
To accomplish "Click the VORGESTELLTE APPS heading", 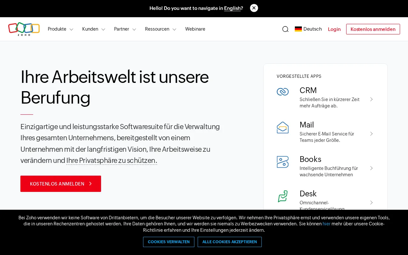I will click(x=299, y=76).
